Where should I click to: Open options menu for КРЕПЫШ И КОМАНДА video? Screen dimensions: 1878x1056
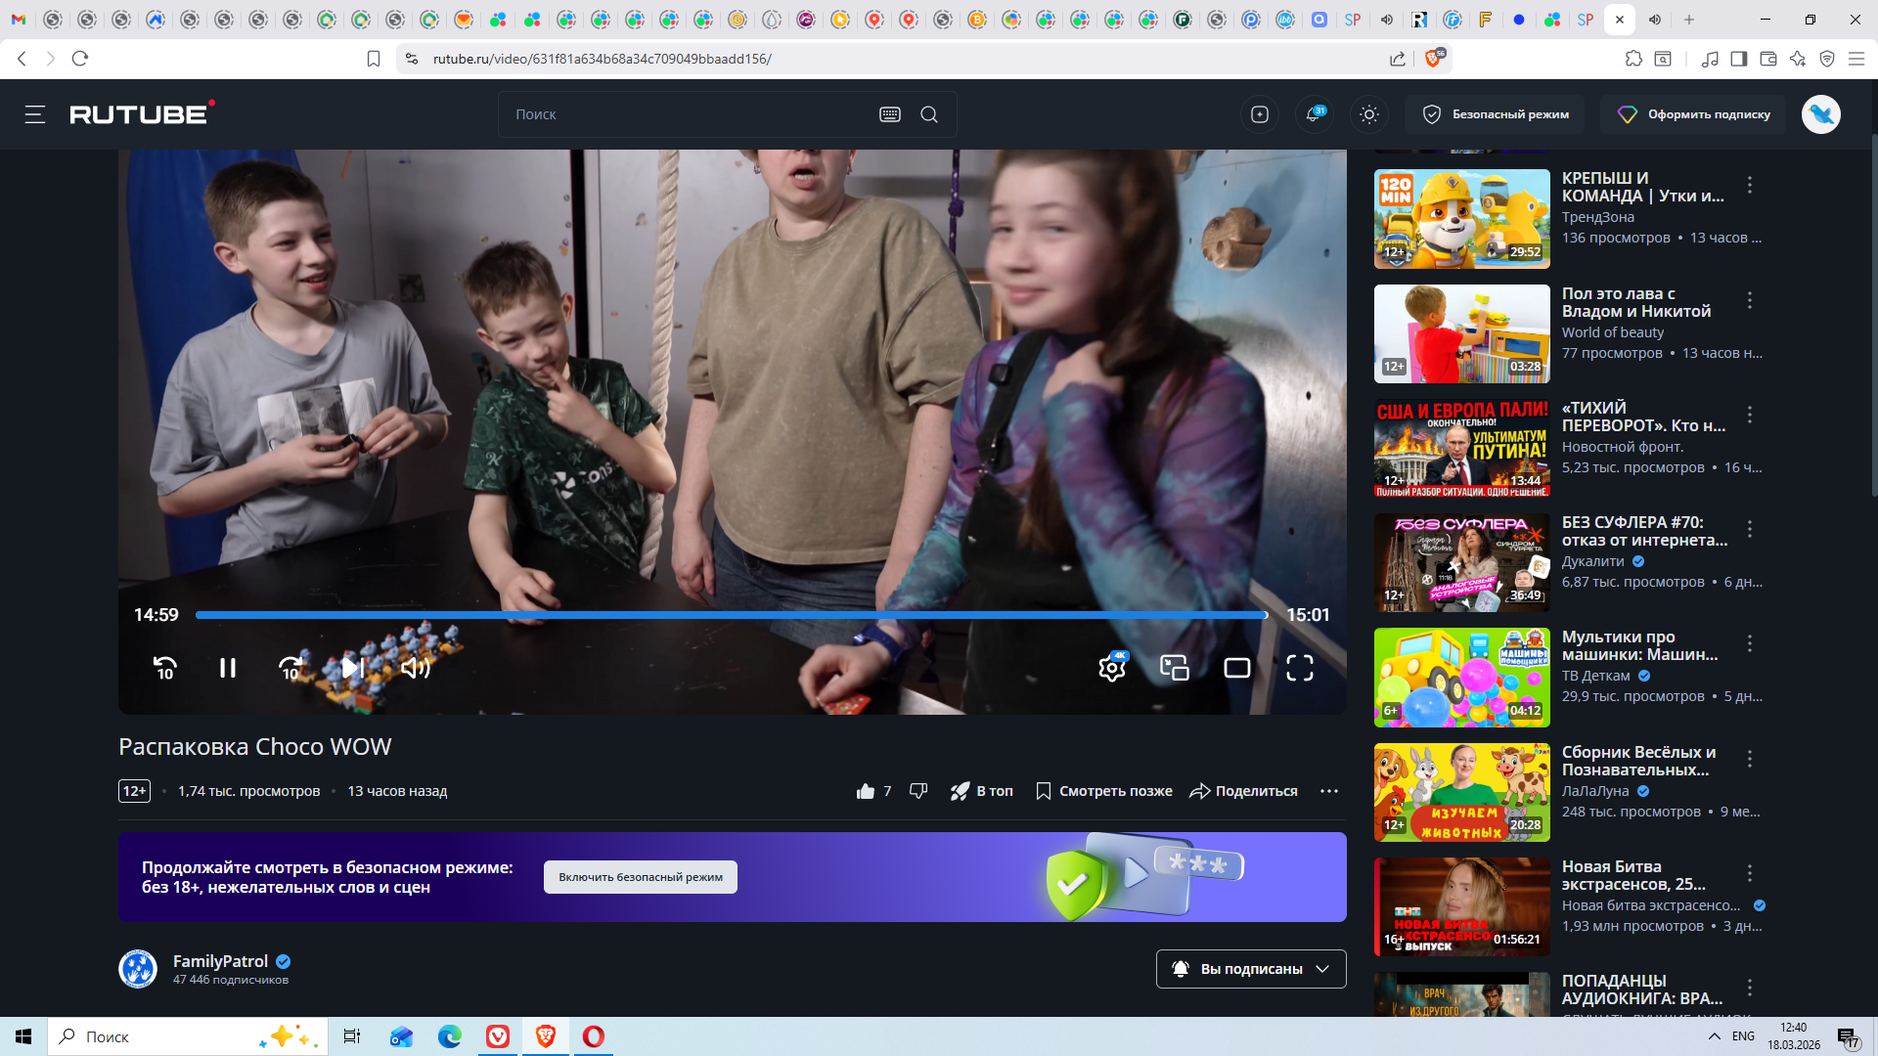(x=1750, y=185)
